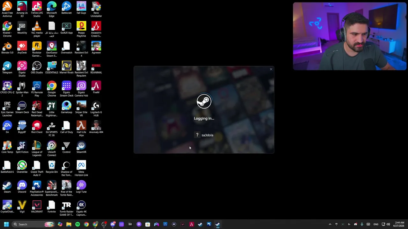Click the Khaled - Chrome desktop shortcut
408x229 pixels.
click(x=7, y=29)
